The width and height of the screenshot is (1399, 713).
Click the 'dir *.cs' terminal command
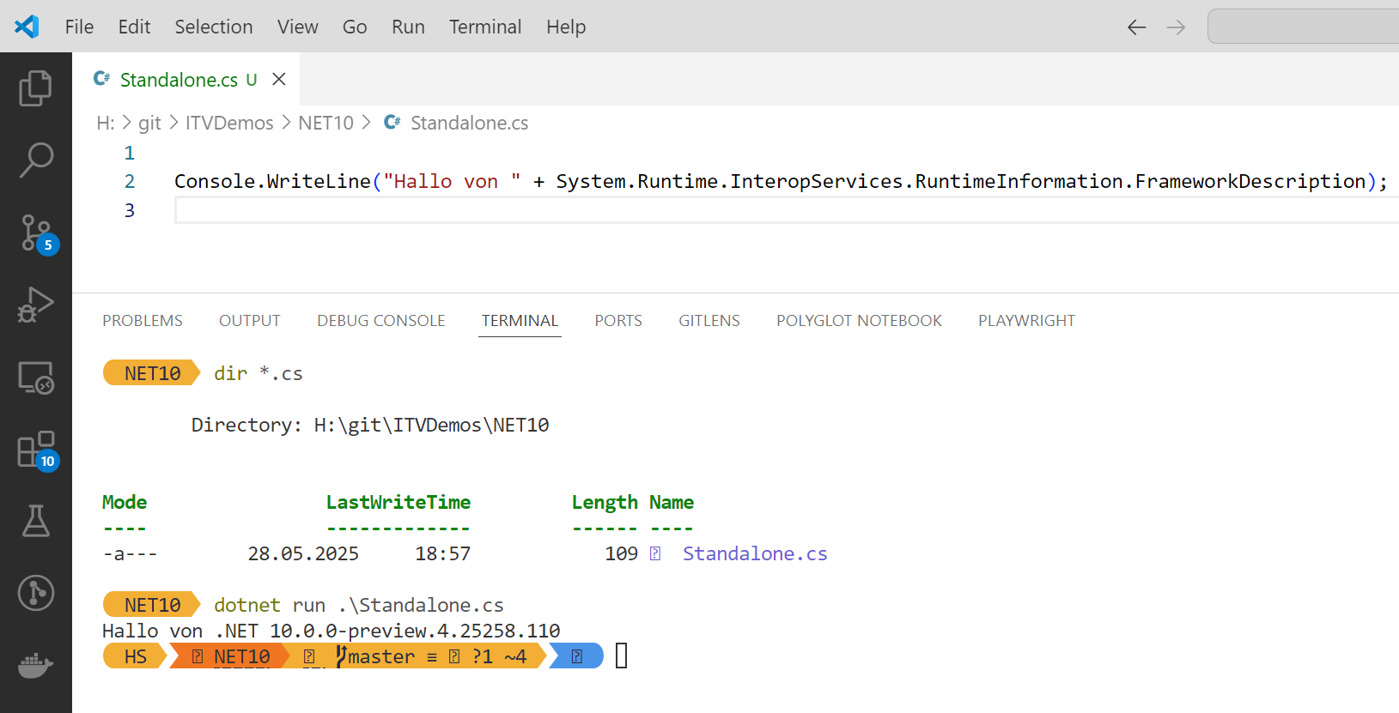click(259, 373)
